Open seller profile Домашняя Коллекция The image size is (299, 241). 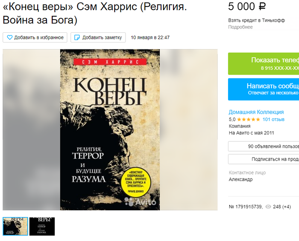(256, 112)
